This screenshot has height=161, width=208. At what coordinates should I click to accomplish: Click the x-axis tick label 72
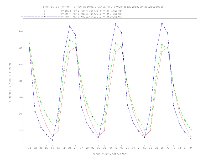point(168,148)
